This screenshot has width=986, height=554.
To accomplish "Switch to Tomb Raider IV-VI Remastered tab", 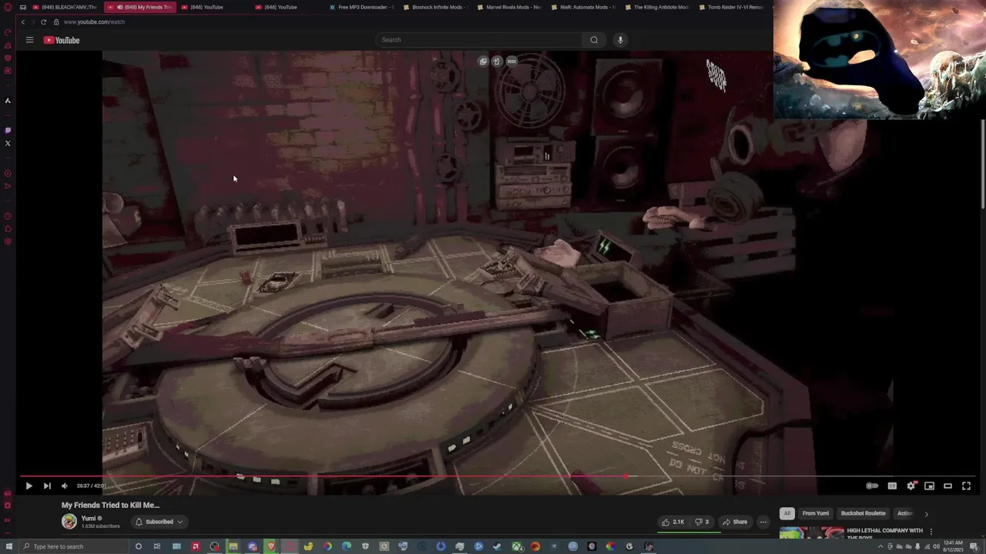I will [x=731, y=7].
